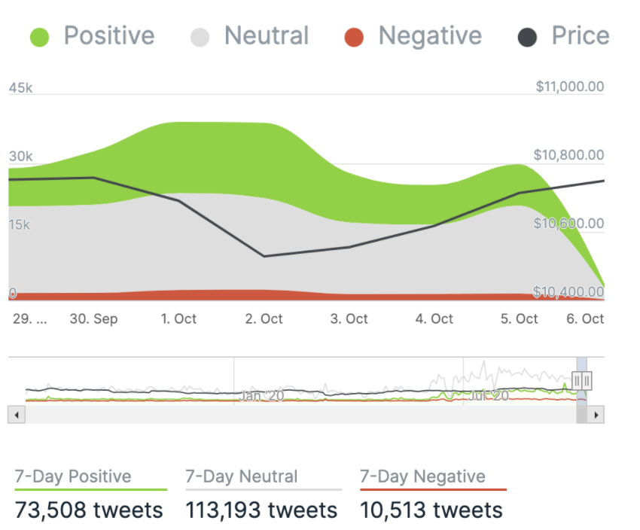
Task: Click the navigator horizontal scrollbar track
Action: [x=301, y=415]
